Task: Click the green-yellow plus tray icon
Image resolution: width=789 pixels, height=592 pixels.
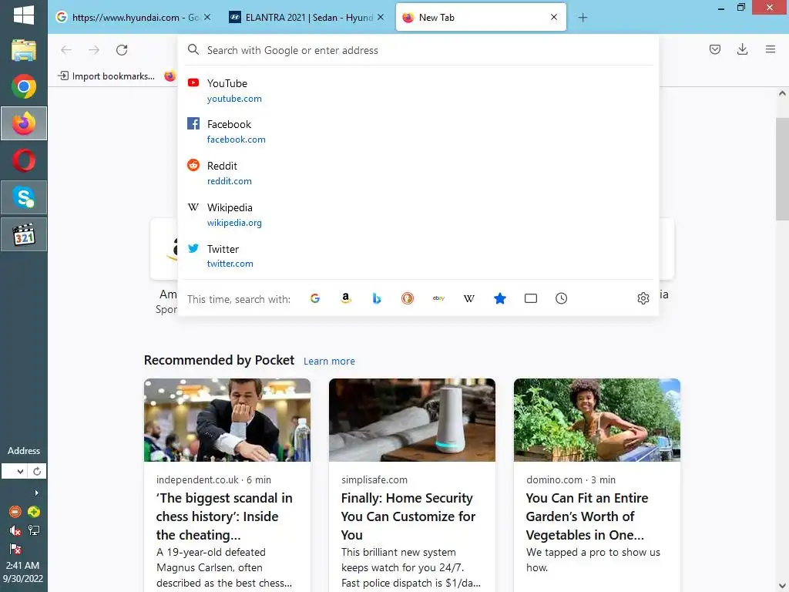Action: 34,512
